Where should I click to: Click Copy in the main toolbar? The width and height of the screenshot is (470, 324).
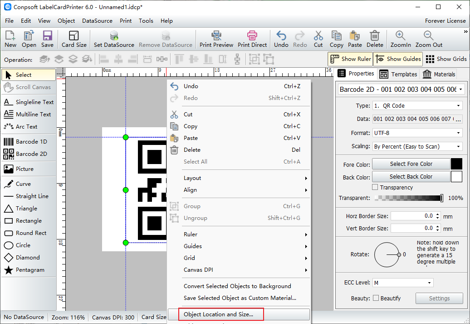pos(336,39)
